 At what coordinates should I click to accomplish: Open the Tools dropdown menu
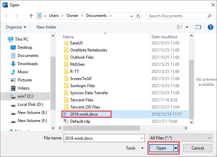(135, 148)
